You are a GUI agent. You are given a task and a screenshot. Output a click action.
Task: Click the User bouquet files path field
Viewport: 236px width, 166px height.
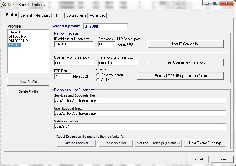coord(140,114)
